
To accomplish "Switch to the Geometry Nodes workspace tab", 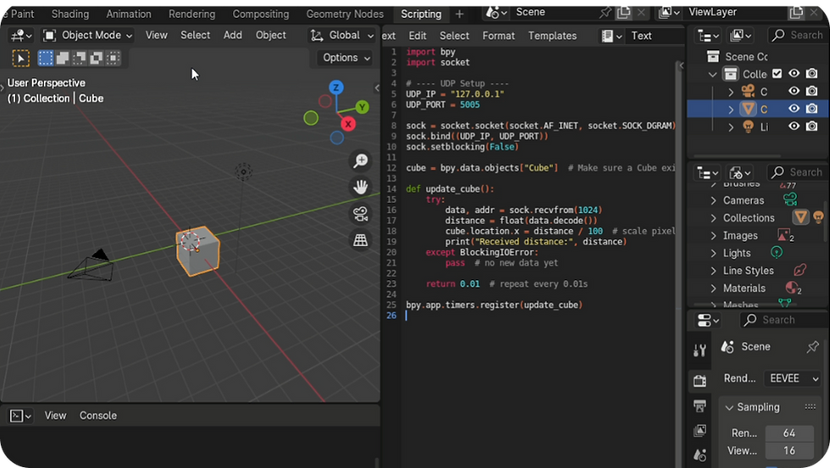I will pos(345,14).
